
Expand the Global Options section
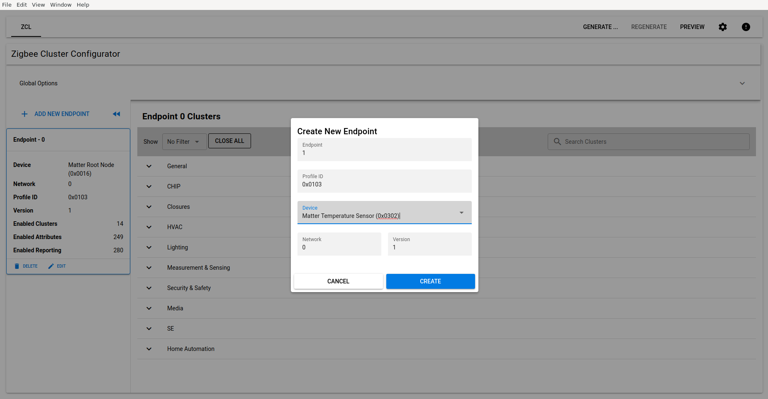[742, 83]
